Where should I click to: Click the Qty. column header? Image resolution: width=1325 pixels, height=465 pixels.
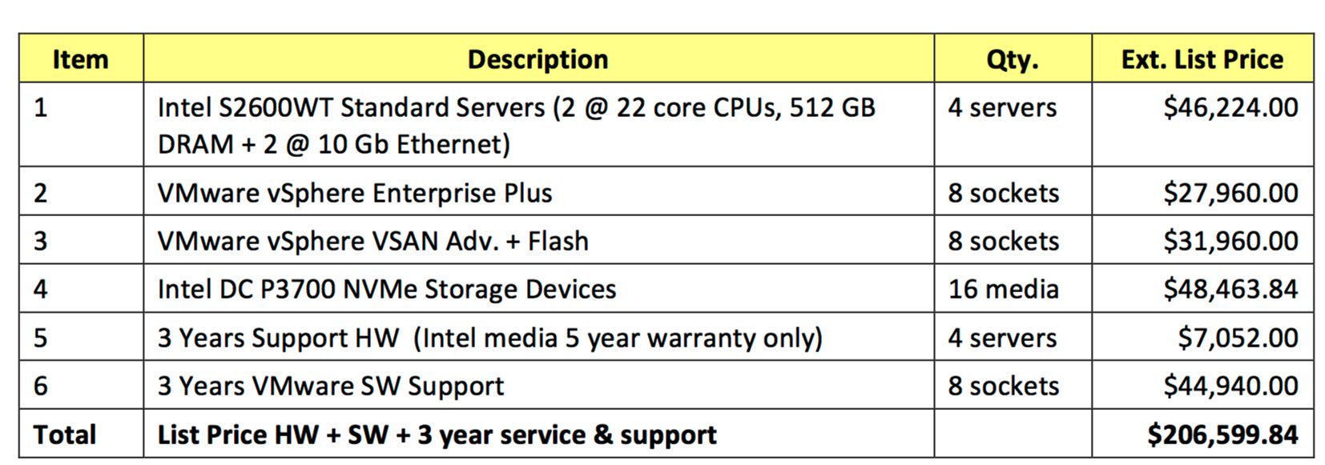pos(1013,58)
